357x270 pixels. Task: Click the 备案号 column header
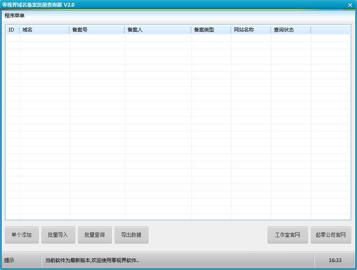pos(97,30)
